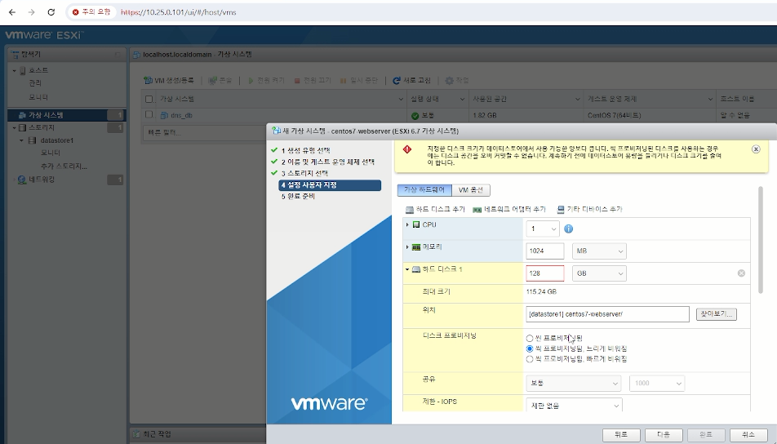Minimize the navigator panel

[118, 55]
